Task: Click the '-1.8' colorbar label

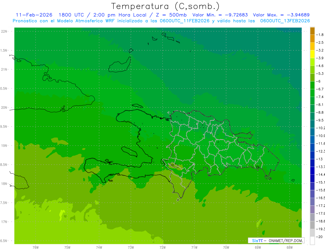Action: 320,35
